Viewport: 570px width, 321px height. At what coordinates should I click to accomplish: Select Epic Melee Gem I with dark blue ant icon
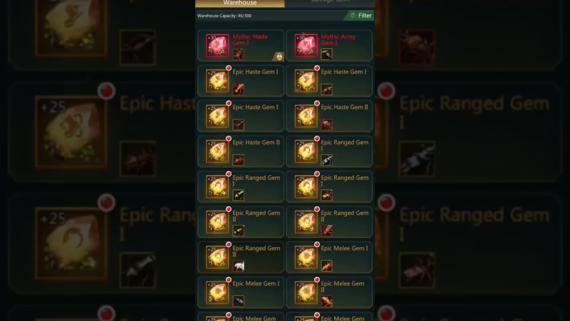coord(240,293)
